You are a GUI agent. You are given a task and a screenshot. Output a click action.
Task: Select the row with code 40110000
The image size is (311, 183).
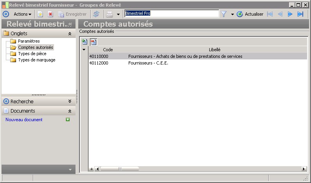[x=198, y=56]
